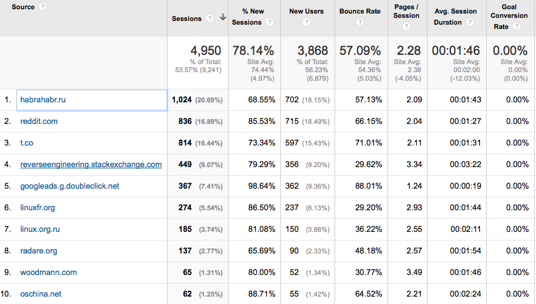This screenshot has height=304, width=536.
Task: Select habrahabr.ru % new sessions 68.55%
Action: click(x=261, y=99)
